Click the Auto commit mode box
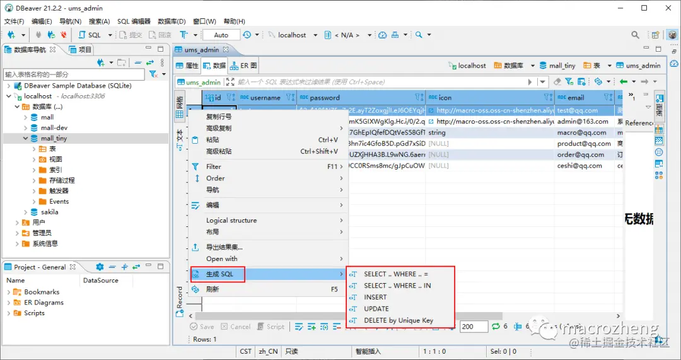This screenshot has height=360, width=681. point(221,35)
